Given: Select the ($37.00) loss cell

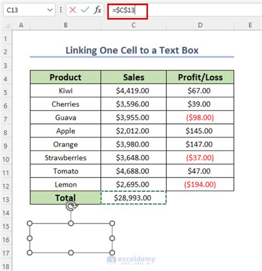Looking at the screenshot, I should pos(200,158).
